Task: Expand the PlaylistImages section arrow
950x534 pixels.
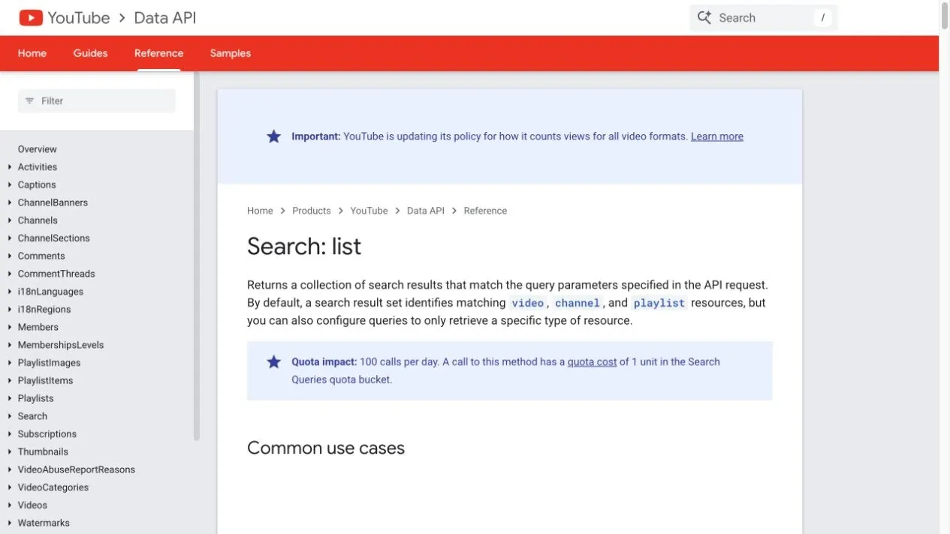Action: (x=9, y=363)
